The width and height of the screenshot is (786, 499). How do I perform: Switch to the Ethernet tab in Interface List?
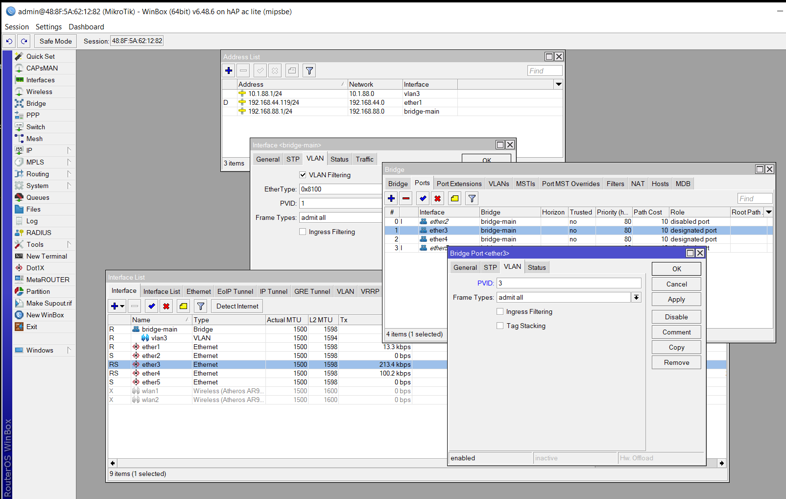click(x=198, y=291)
